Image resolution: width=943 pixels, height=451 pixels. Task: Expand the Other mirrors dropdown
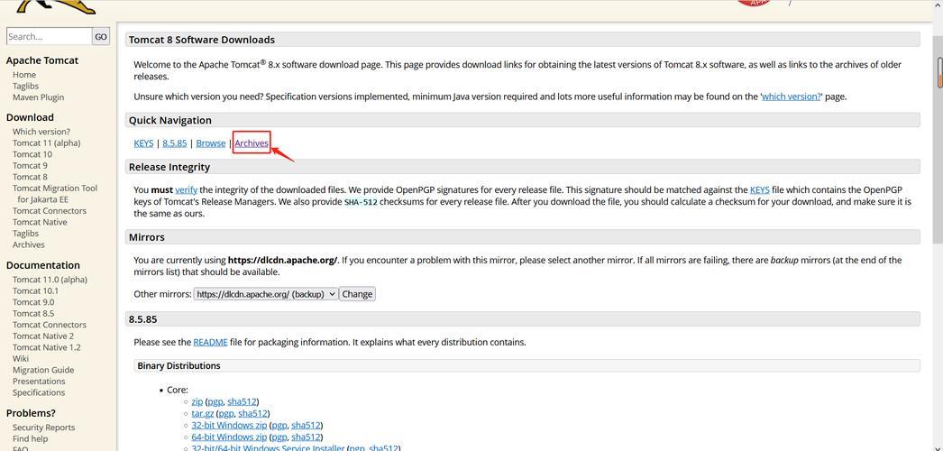coord(266,294)
